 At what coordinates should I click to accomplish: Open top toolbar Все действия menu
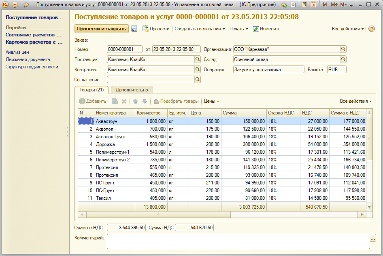coord(348,29)
